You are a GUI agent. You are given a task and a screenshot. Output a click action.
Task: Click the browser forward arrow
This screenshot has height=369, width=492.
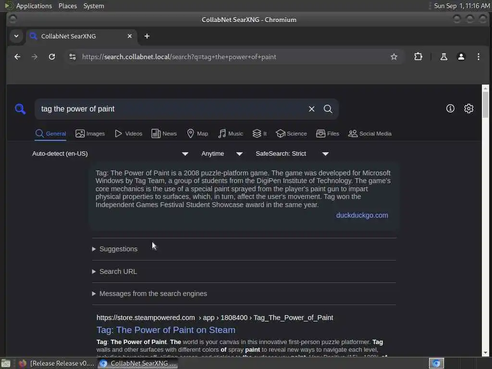click(x=35, y=57)
